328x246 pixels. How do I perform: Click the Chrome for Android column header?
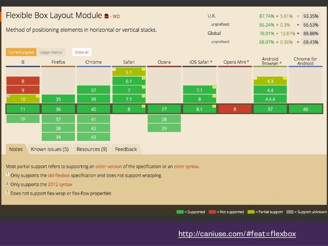(305, 61)
